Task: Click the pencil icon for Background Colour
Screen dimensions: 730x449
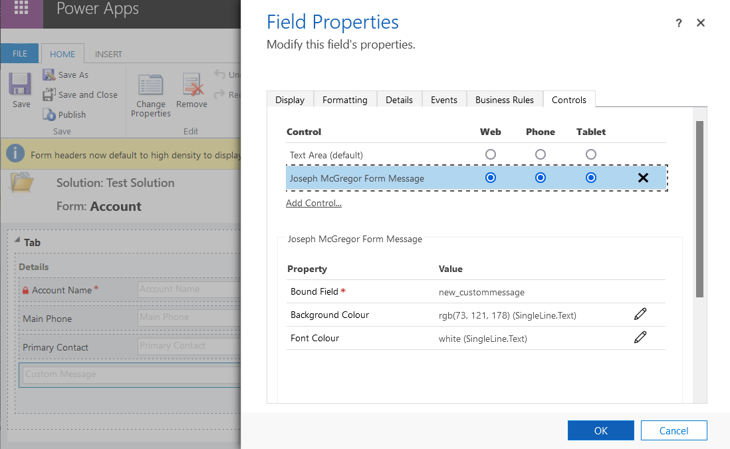Action: click(640, 315)
